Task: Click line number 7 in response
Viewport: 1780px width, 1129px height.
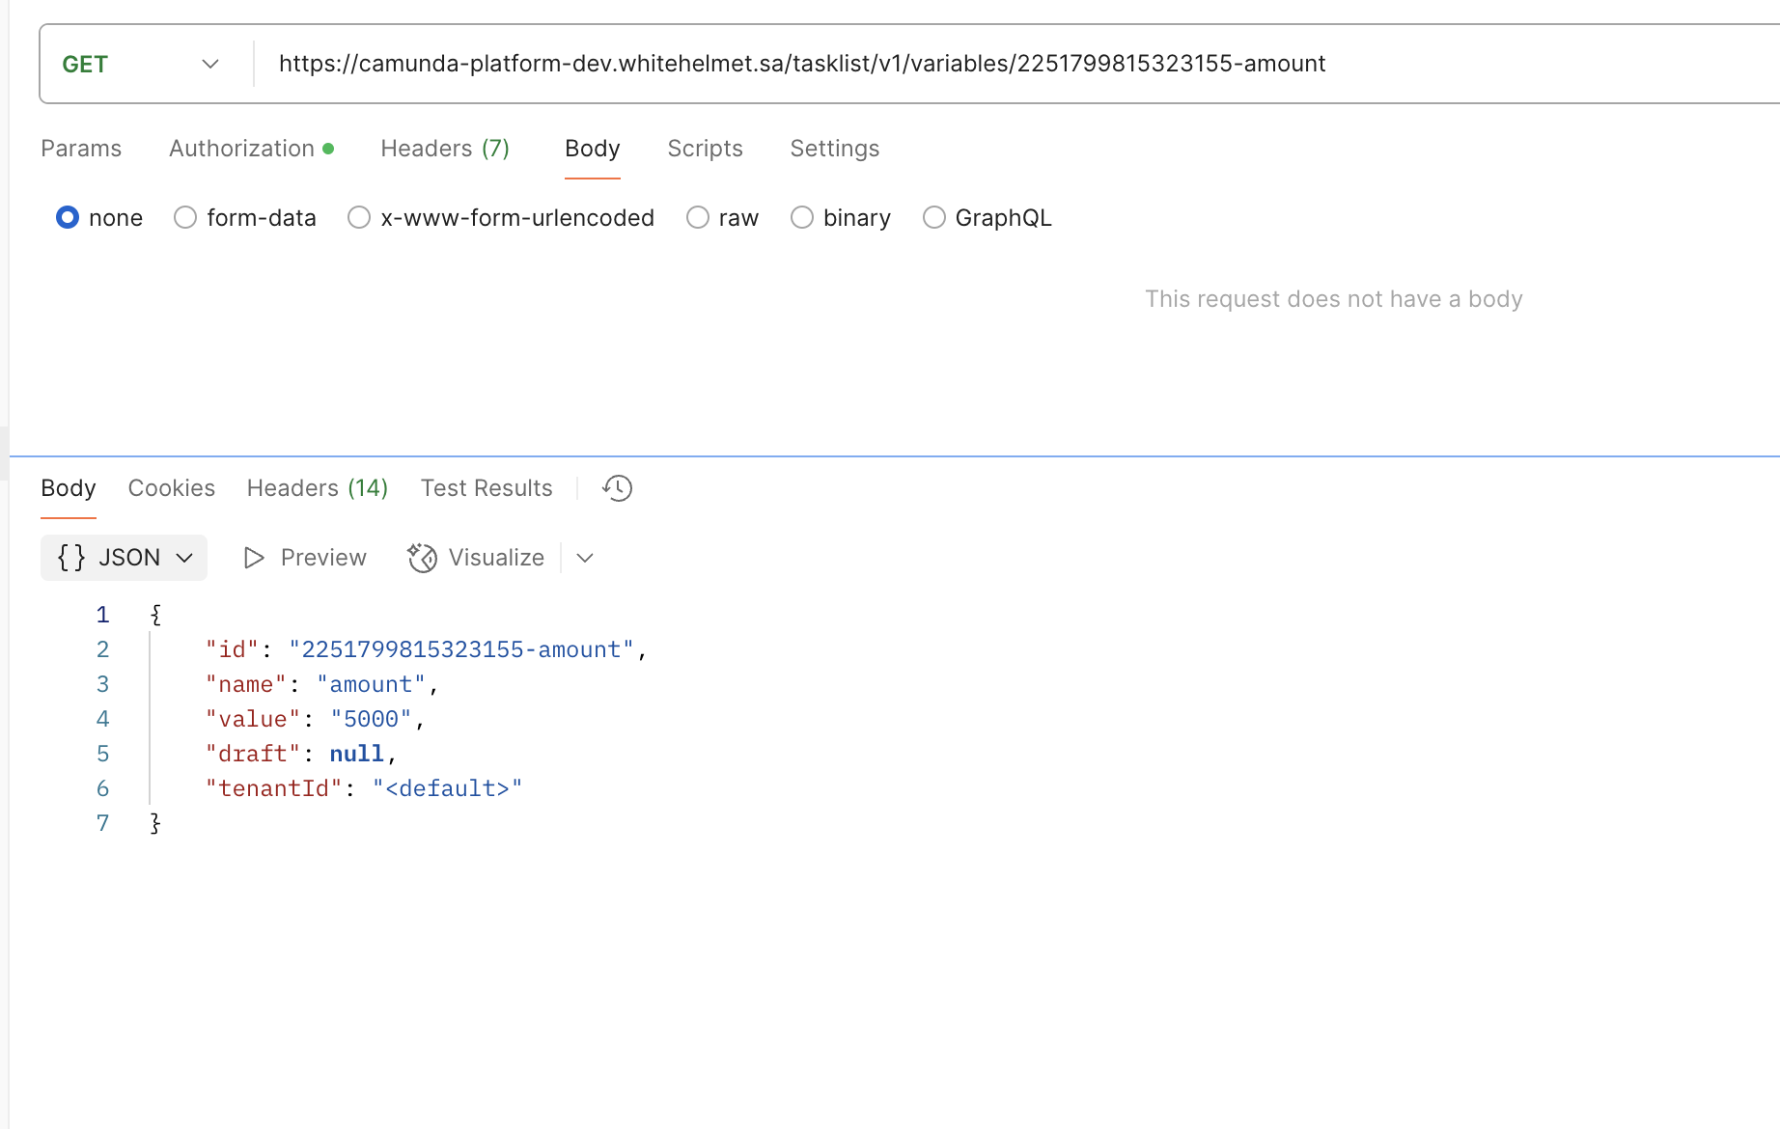Action: pos(103,823)
